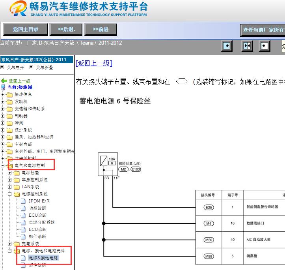Image resolution: width=285 pixels, height=270 pixels.
Task: Click the 功能诊断 page icon
Action: (x=23, y=208)
